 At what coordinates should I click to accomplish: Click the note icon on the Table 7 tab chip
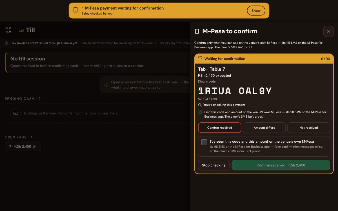(35, 146)
